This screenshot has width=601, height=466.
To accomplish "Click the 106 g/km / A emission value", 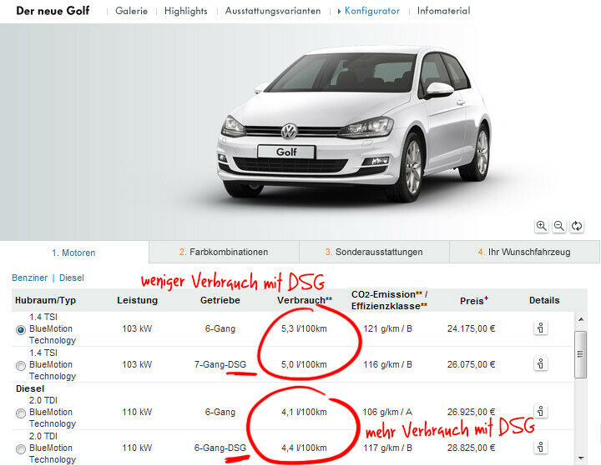I will (387, 412).
